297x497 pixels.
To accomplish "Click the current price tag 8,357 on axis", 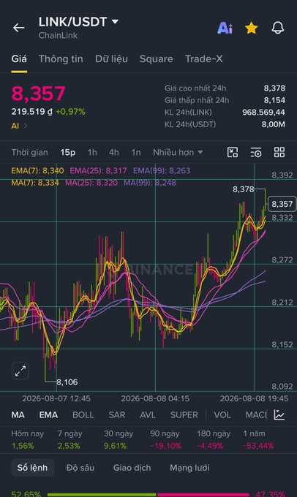I will pyautogui.click(x=282, y=204).
